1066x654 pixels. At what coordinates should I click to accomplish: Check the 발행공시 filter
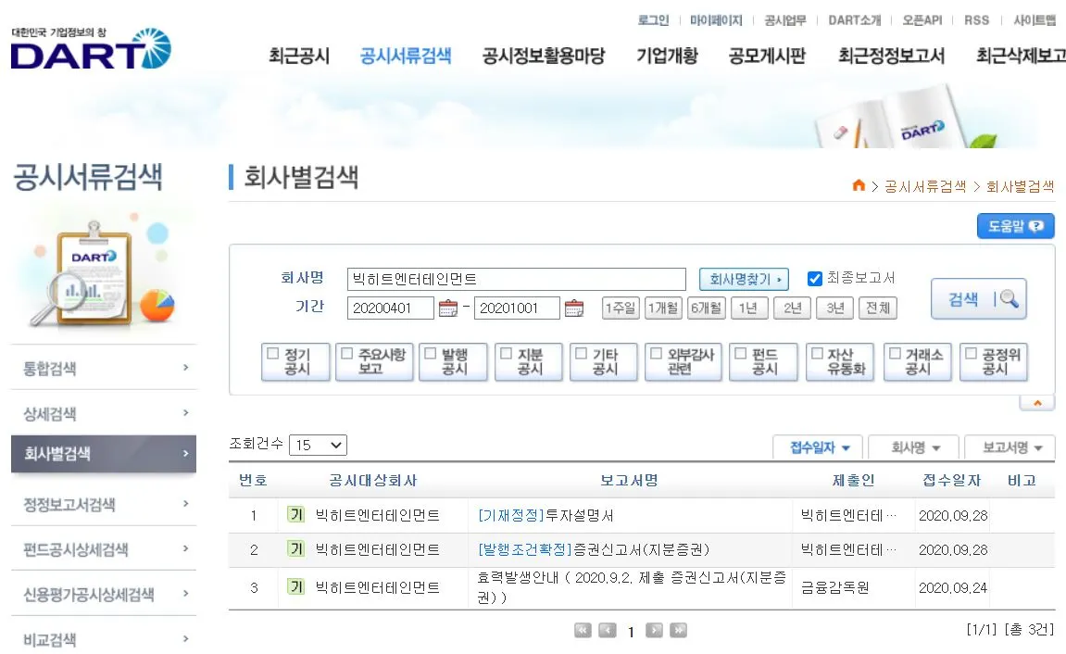click(431, 354)
